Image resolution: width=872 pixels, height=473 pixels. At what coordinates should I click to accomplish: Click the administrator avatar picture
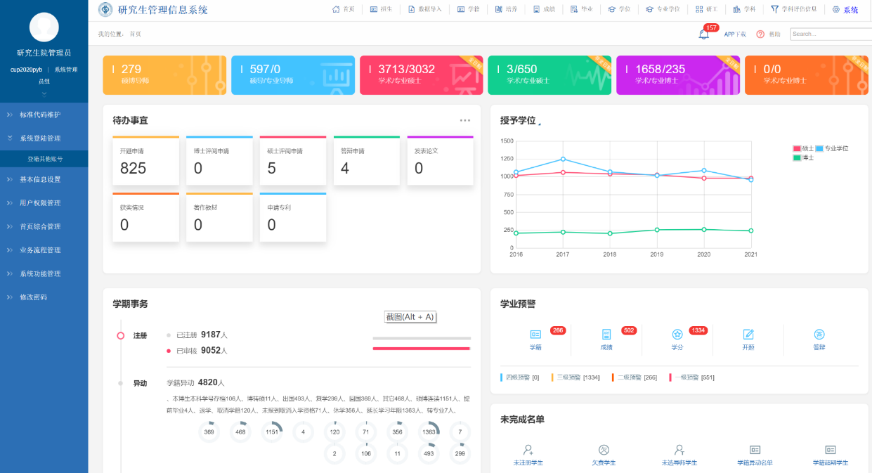44,27
